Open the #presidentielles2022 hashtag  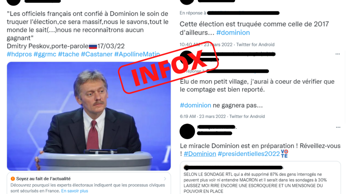click(x=249, y=154)
